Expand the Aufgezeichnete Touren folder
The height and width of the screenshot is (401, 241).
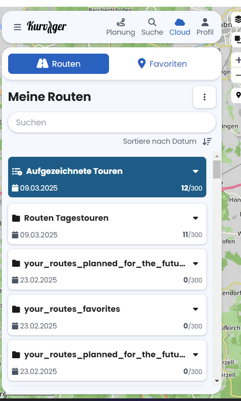click(x=196, y=171)
